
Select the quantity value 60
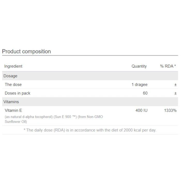145,93
